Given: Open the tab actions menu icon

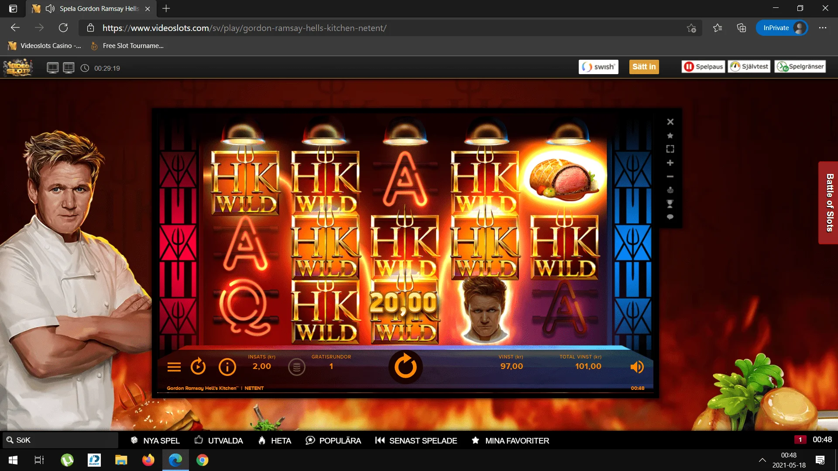Looking at the screenshot, I should pos(13,9).
